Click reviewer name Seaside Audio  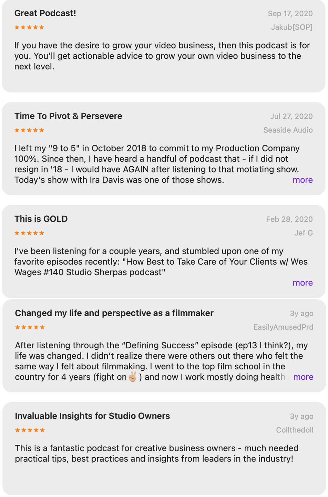tap(288, 130)
